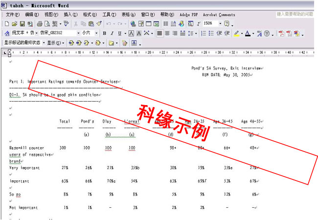The height and width of the screenshot is (220, 318).
Task: Open Styles and Formatting pane icon
Action: [x=7, y=33]
